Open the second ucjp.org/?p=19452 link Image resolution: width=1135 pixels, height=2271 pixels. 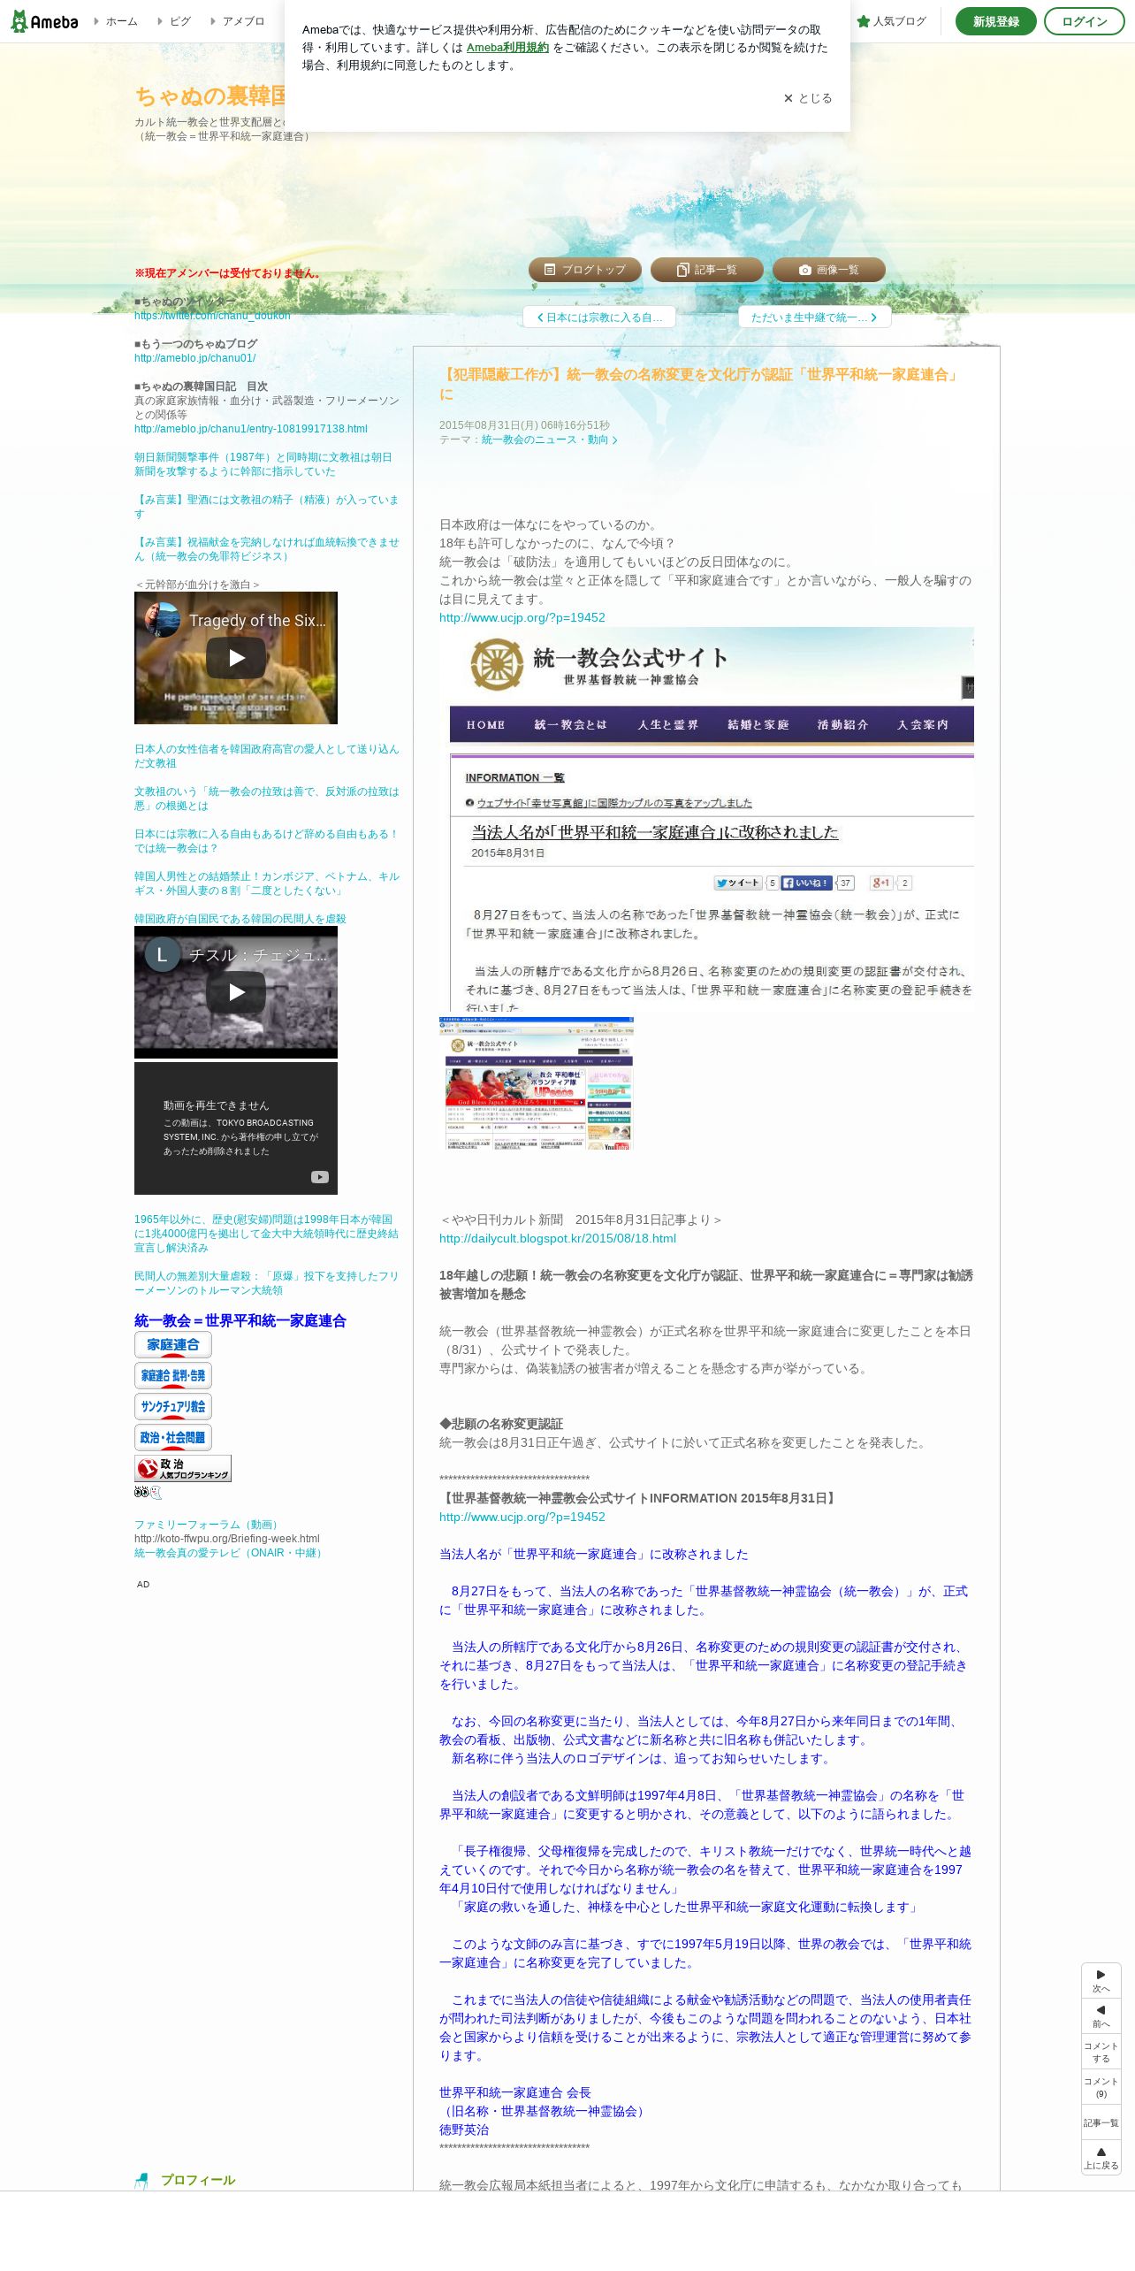click(522, 1517)
